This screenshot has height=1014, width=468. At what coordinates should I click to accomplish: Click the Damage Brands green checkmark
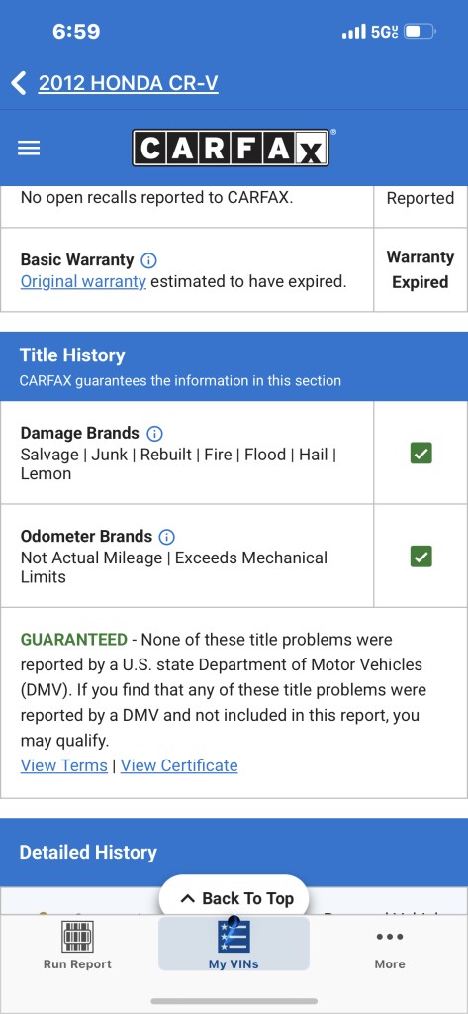(x=421, y=454)
